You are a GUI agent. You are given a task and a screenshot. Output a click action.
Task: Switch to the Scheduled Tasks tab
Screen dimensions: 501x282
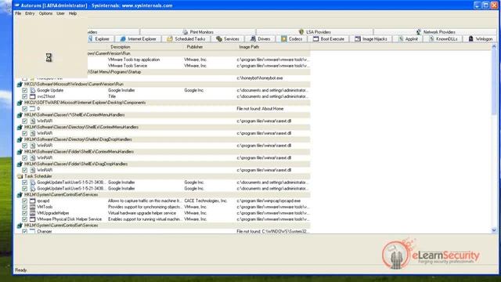point(186,38)
